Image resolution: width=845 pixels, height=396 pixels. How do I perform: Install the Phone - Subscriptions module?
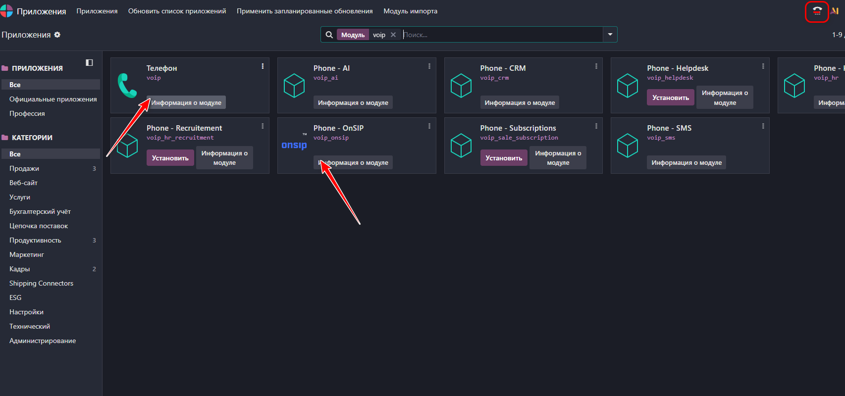(504, 158)
